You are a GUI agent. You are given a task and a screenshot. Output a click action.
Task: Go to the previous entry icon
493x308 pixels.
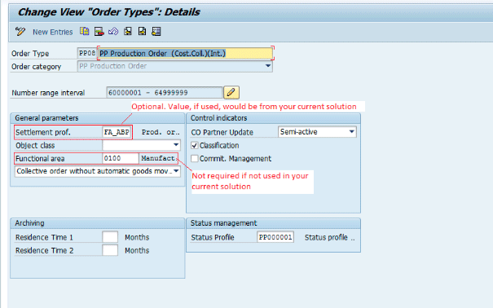click(128, 31)
